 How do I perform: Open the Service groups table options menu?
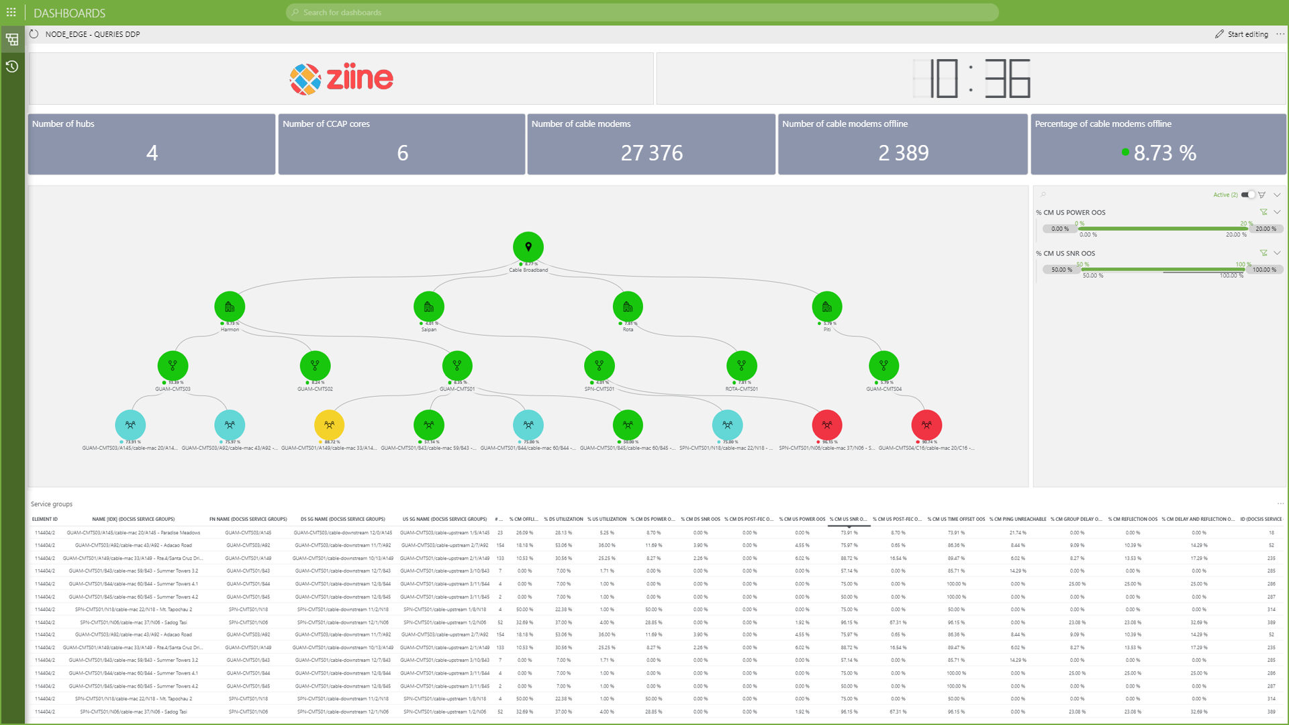1280,503
